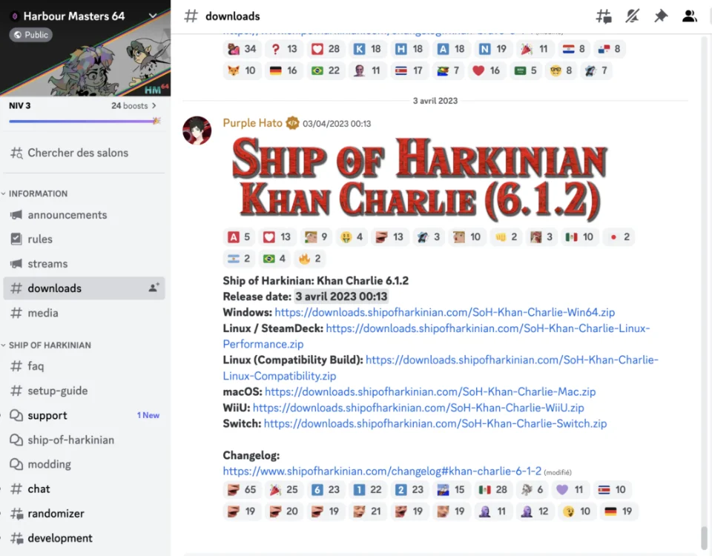Open the setup-guide channel
Viewport: 712px width, 556px height.
click(84, 391)
